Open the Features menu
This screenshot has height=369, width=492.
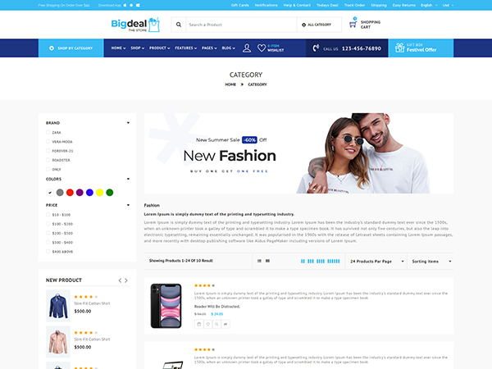click(x=185, y=48)
